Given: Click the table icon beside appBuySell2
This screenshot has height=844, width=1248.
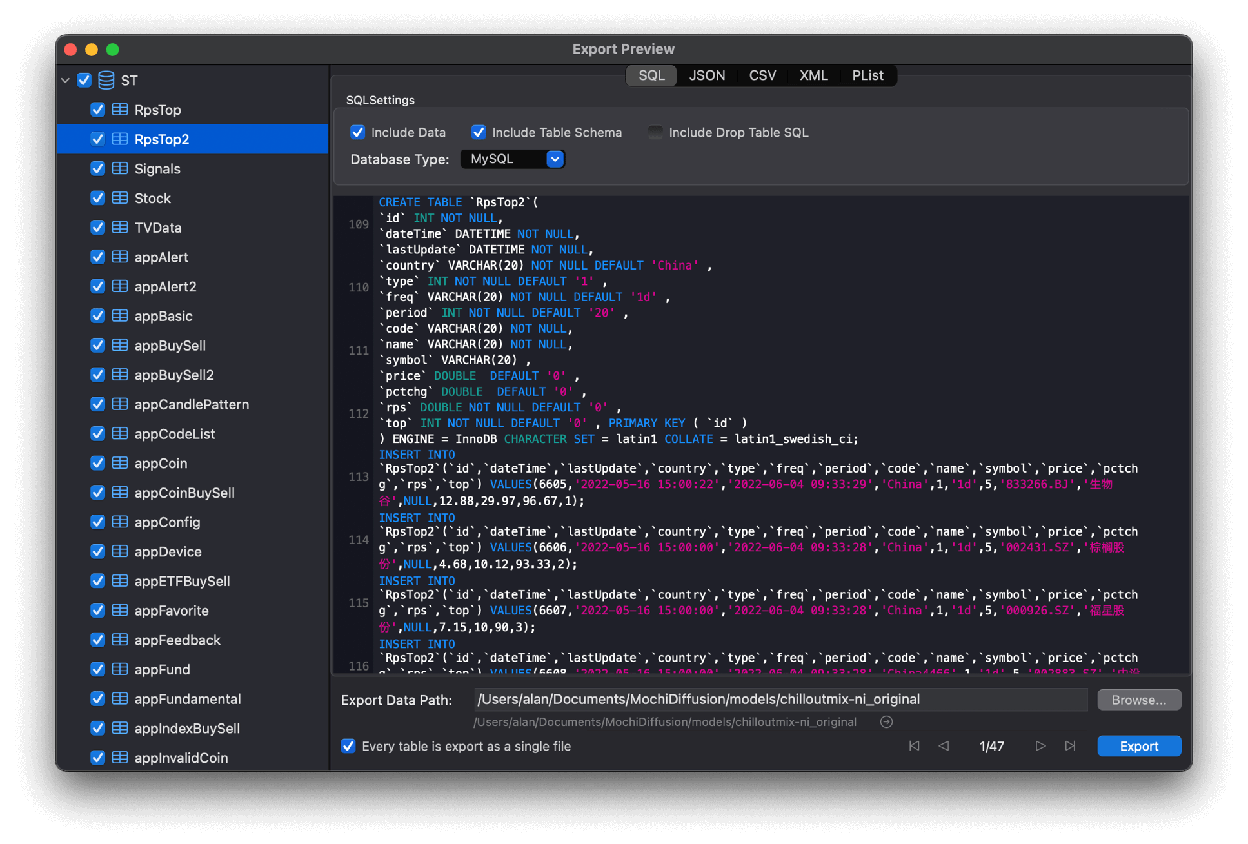Looking at the screenshot, I should point(120,375).
